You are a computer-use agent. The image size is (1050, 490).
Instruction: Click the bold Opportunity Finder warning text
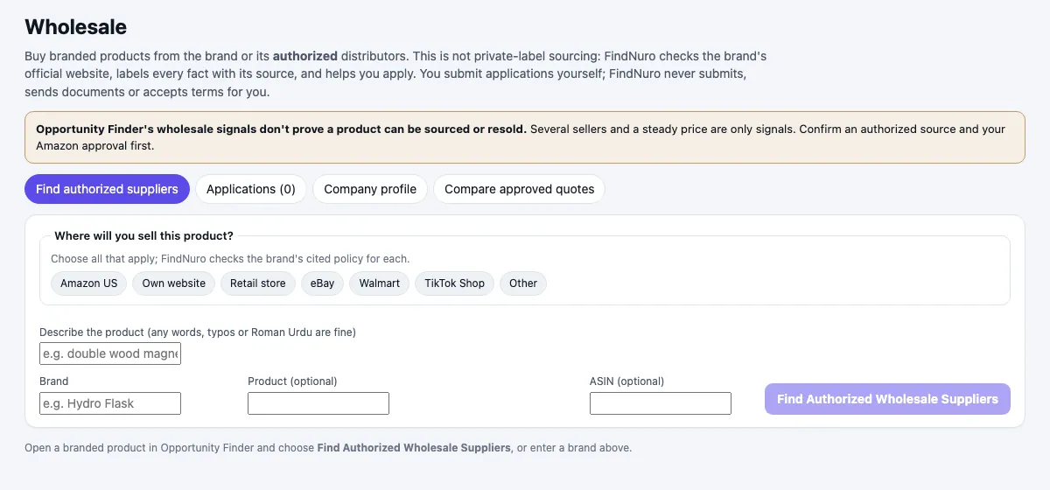[281, 129]
